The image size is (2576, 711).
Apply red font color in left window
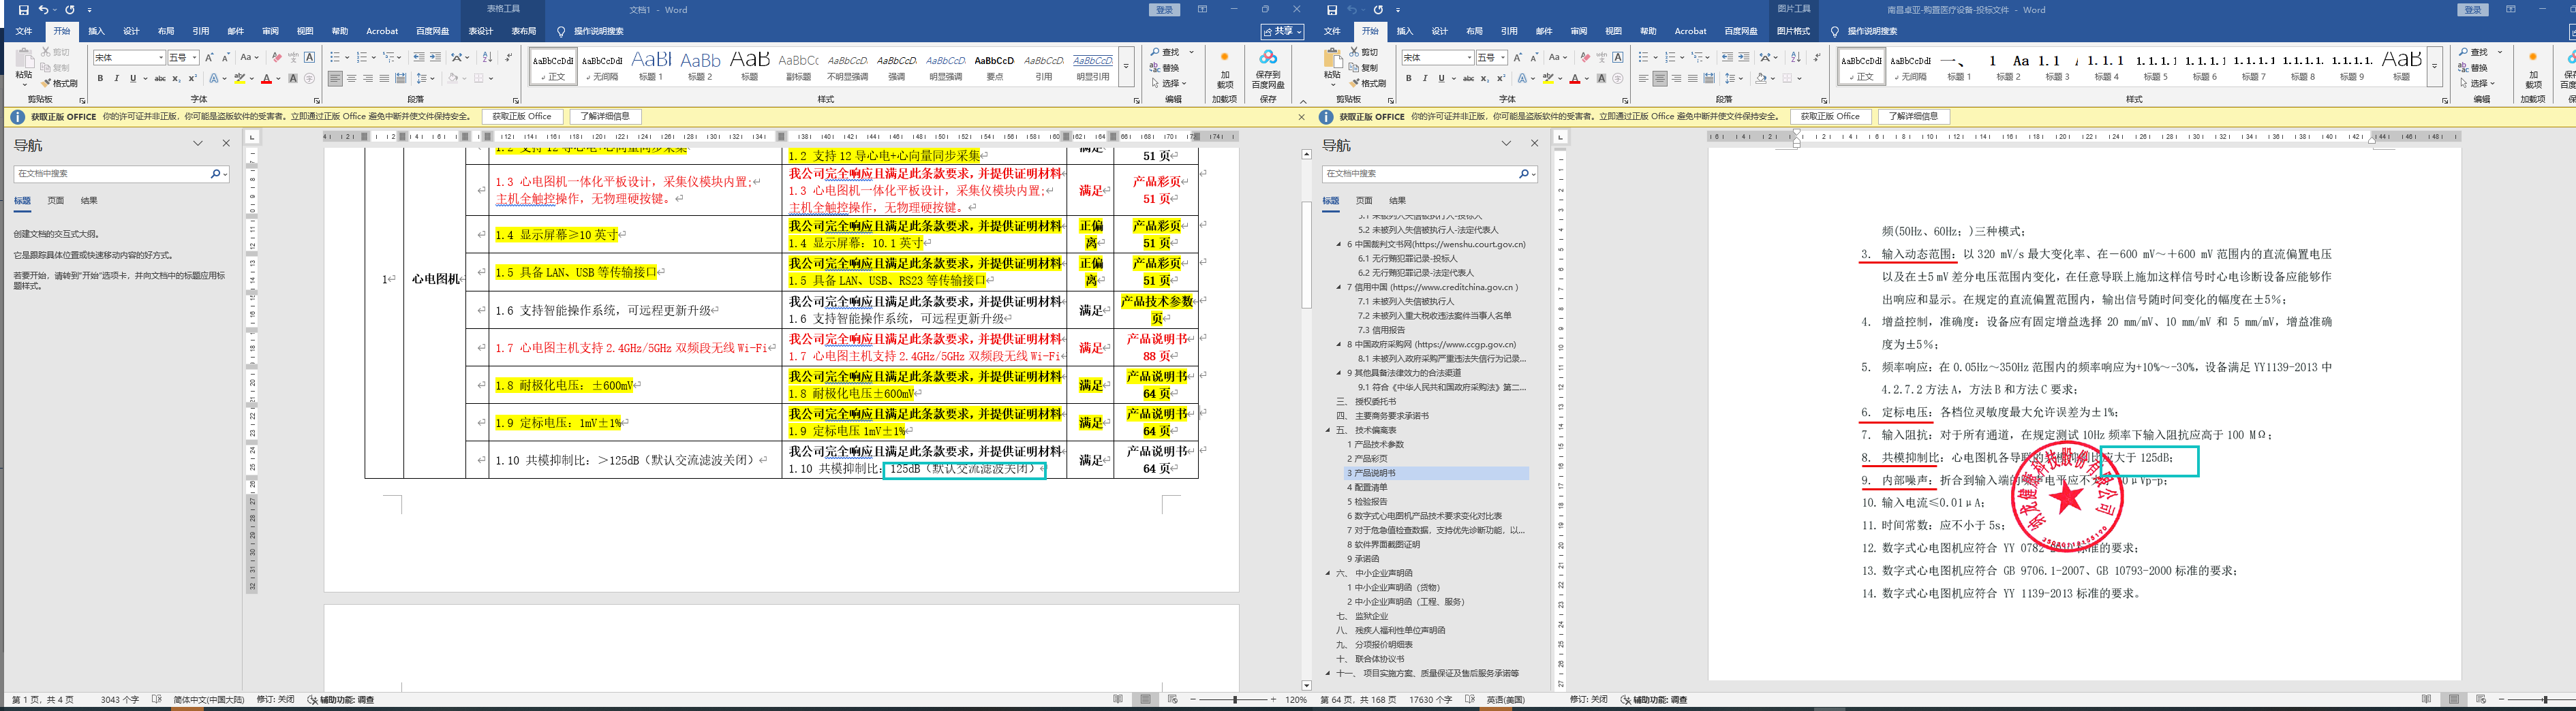pyautogui.click(x=266, y=78)
